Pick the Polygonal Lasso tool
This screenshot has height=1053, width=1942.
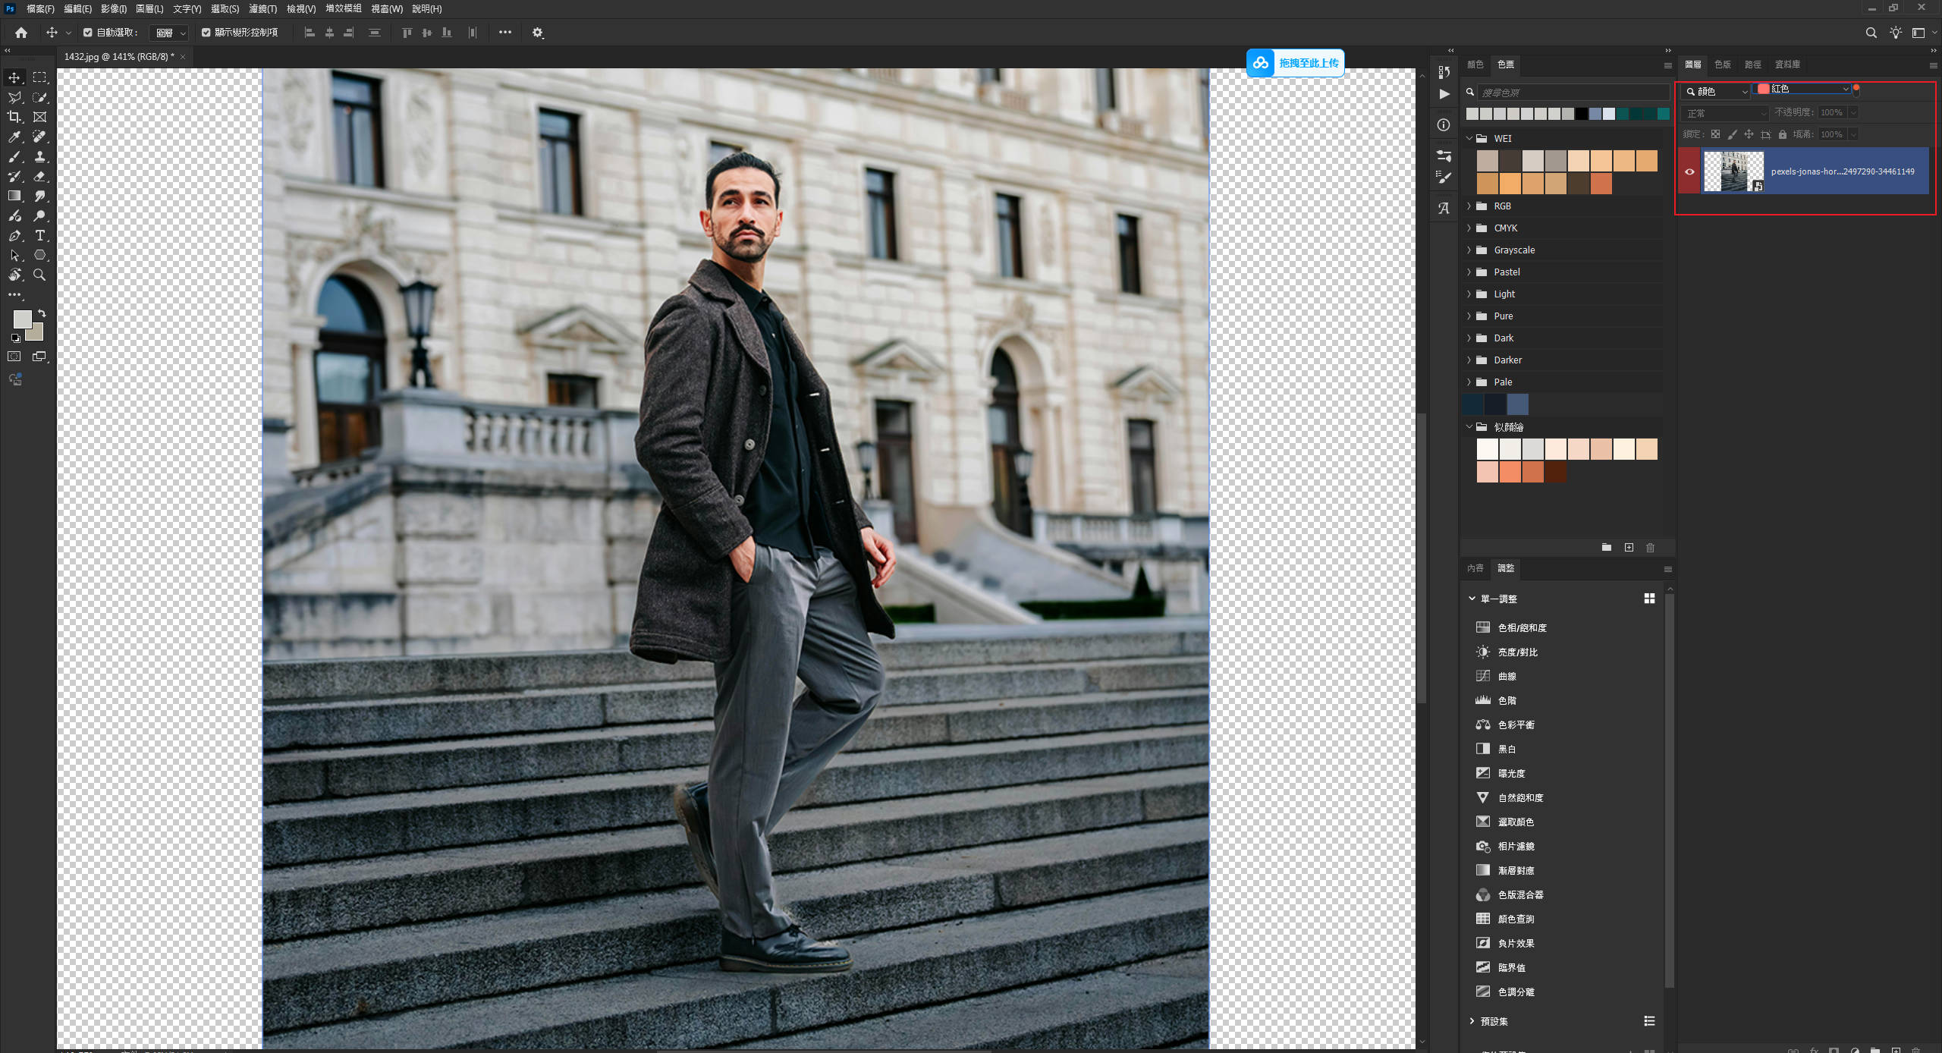[14, 97]
